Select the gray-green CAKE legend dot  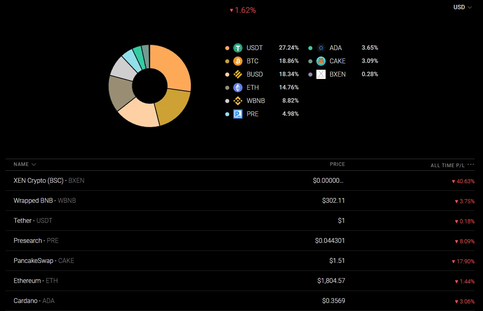click(x=310, y=61)
